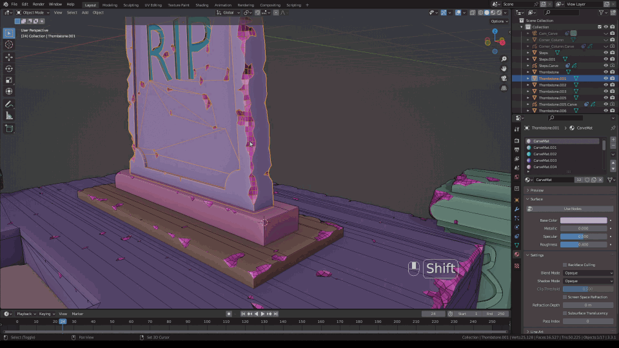Image resolution: width=619 pixels, height=348 pixels.
Task: Click the Base Color swatch
Action: 584,220
